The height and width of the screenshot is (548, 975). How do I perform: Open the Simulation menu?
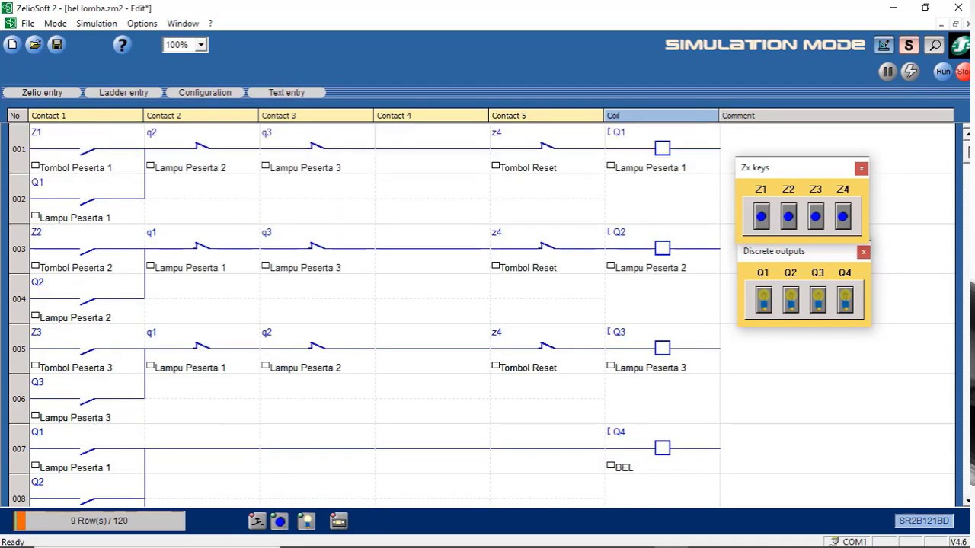coord(97,24)
